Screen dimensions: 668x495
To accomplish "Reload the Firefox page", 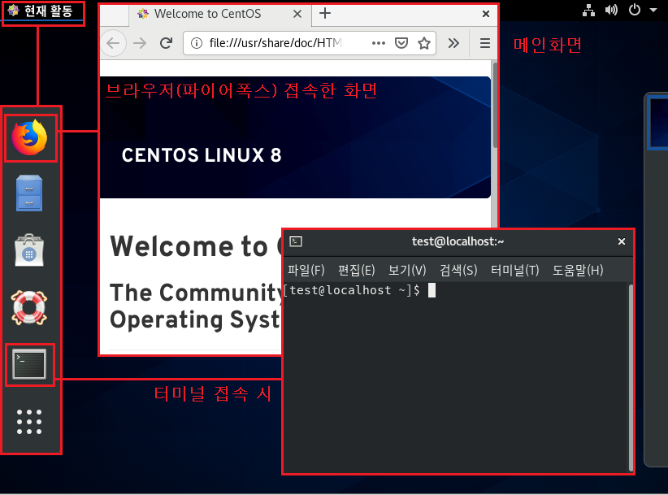I will pyautogui.click(x=166, y=43).
